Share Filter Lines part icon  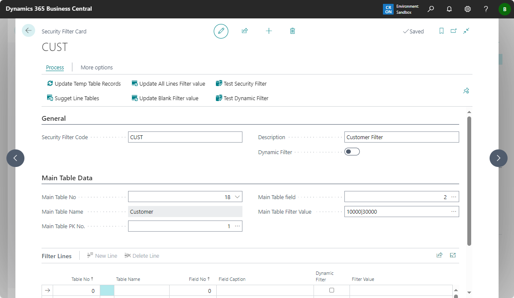coord(439,255)
